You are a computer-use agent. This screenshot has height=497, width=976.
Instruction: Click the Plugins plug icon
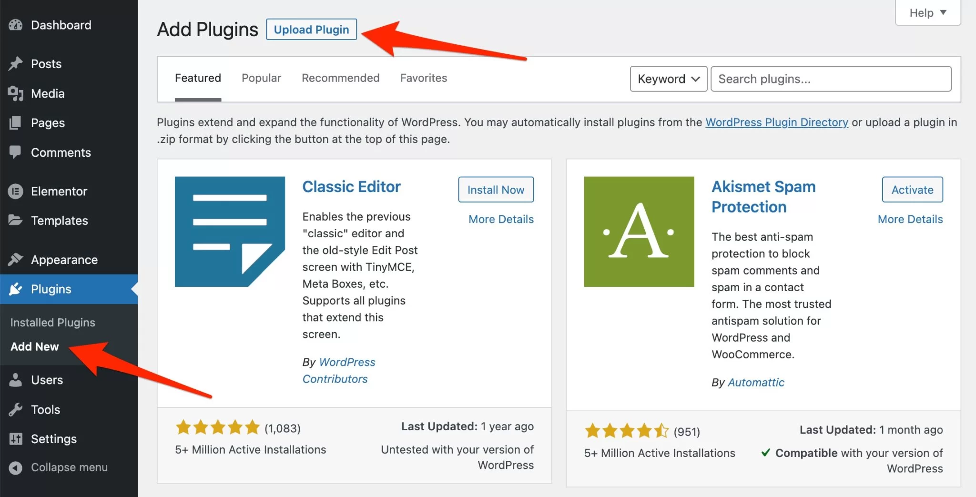[x=15, y=289]
